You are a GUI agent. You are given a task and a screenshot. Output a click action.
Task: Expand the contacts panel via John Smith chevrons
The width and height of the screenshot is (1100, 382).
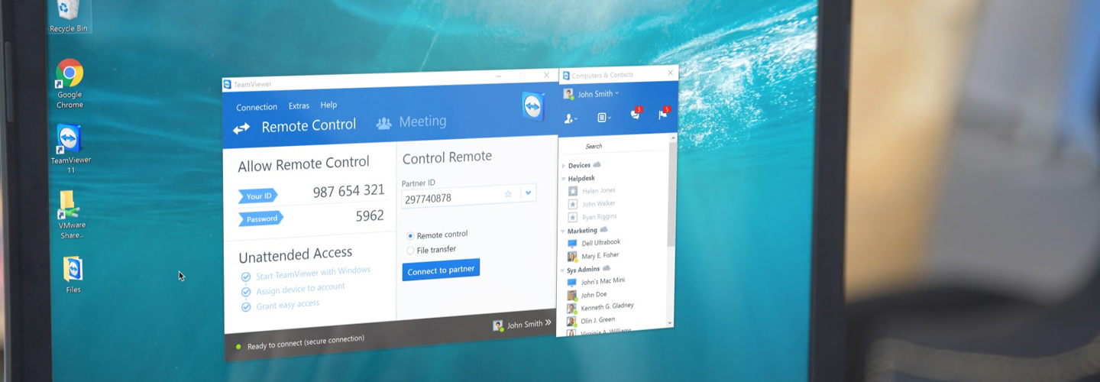548,322
